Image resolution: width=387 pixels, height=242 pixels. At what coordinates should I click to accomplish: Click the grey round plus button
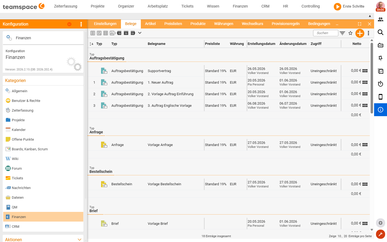381,223
